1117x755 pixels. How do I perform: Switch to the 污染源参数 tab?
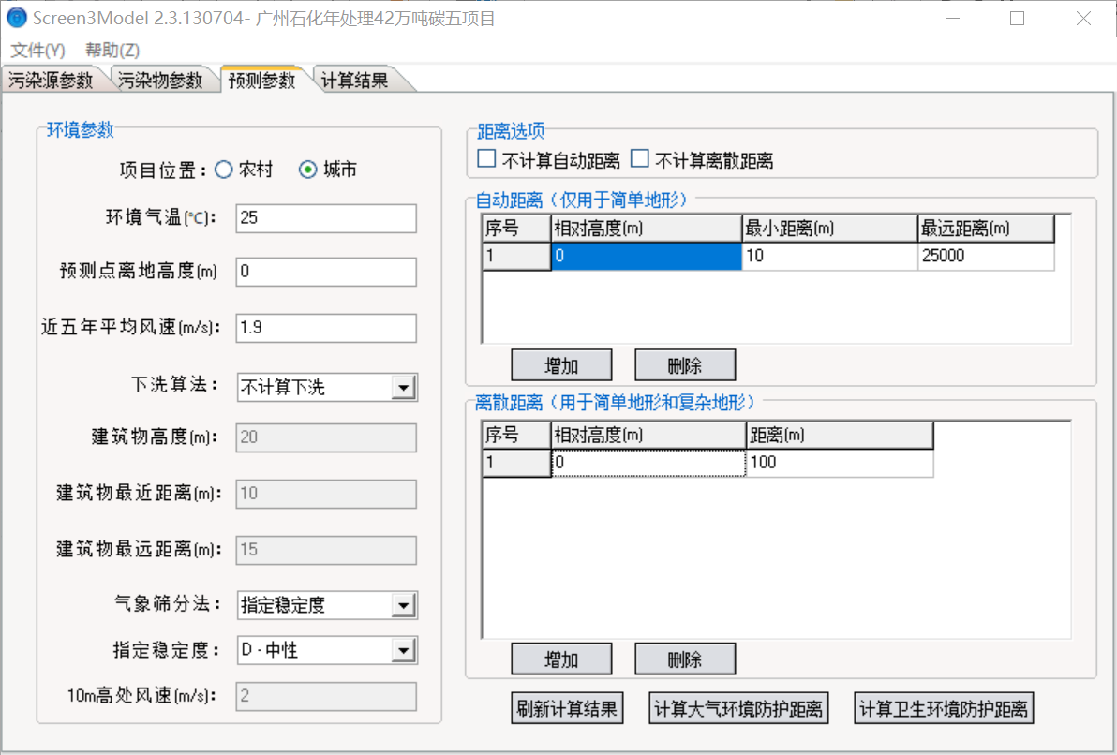pyautogui.click(x=52, y=81)
